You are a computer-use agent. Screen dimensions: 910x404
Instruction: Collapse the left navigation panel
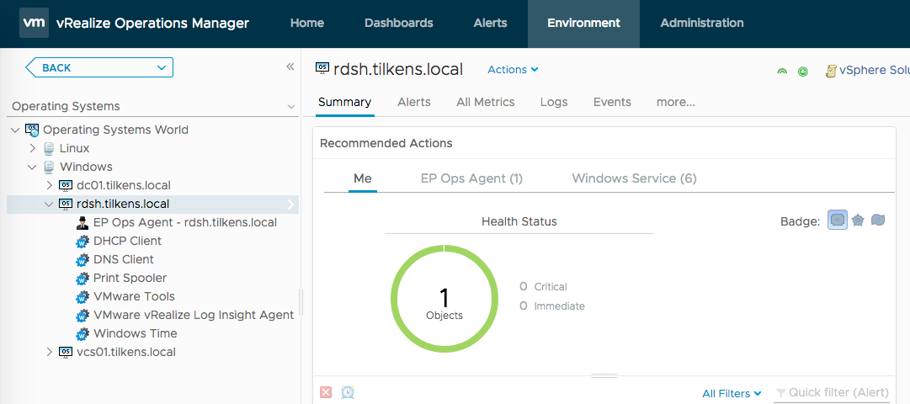pyautogui.click(x=290, y=66)
